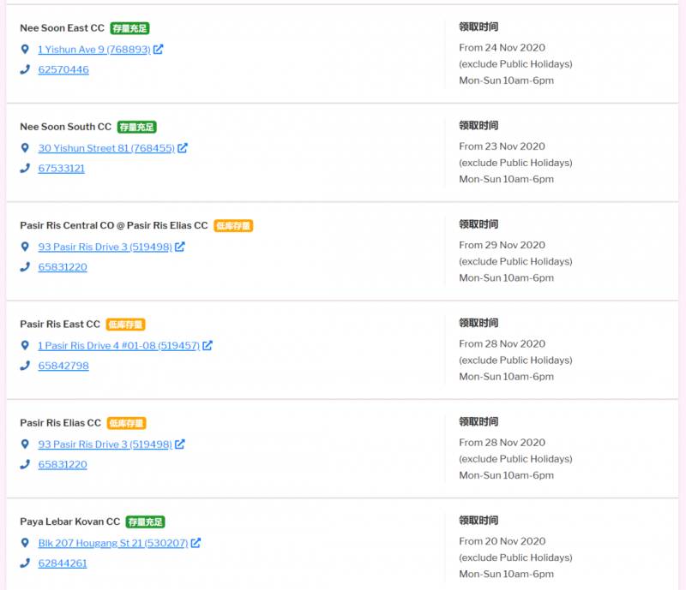
Task: Follow the 1 Pasir Ris Drive 4 #01-08 link
Action: [118, 346]
